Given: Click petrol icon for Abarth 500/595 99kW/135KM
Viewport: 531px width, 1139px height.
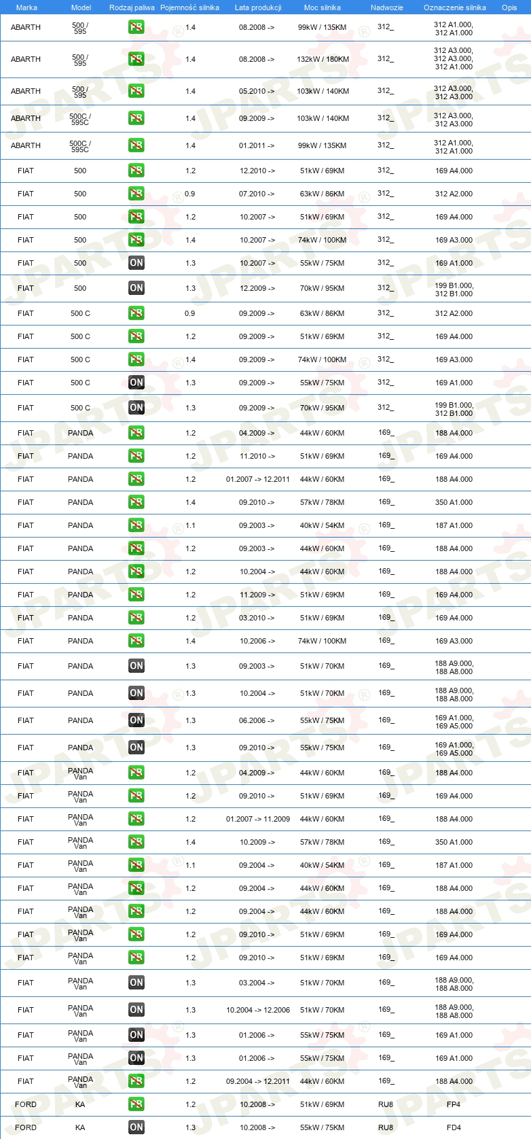Looking at the screenshot, I should point(136,28).
